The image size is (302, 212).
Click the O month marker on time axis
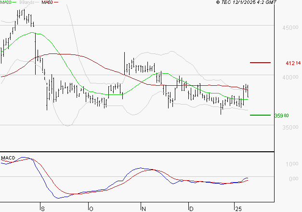point(92,209)
